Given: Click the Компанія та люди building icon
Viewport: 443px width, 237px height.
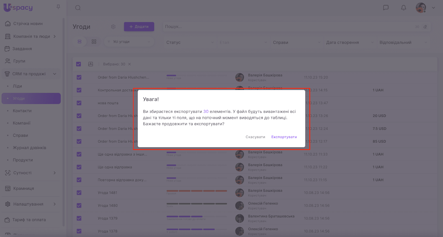Looking at the screenshot, I should tap(8, 36).
